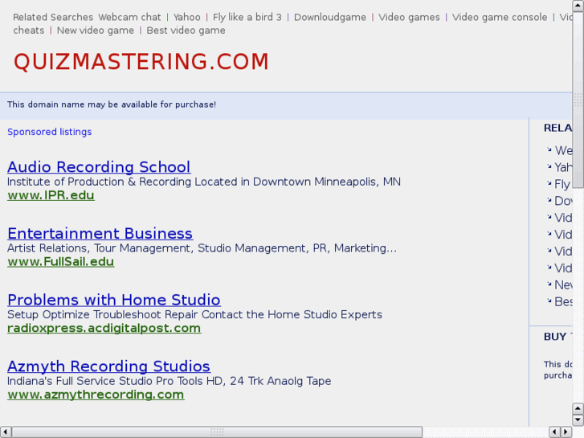This screenshot has width=584, height=438.
Task: Click the secondary left arrow near bottom right
Action: (x=554, y=432)
